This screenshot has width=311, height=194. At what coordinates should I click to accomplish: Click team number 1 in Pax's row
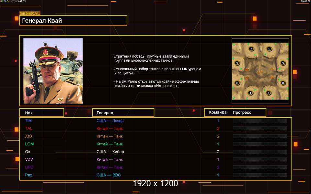(x=218, y=175)
